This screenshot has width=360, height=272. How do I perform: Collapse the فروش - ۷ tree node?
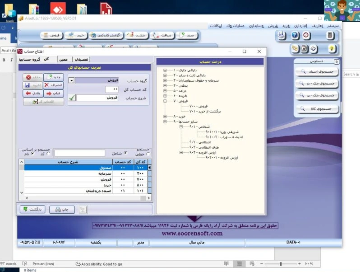pos(165,101)
